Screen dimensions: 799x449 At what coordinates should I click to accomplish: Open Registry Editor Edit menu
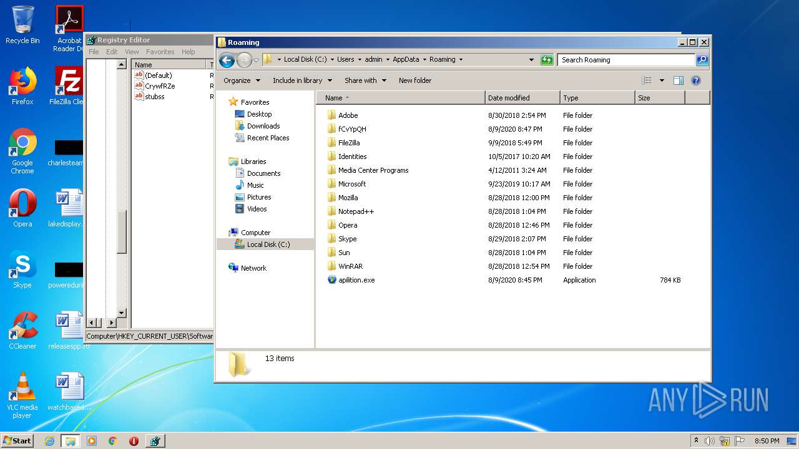(x=112, y=52)
